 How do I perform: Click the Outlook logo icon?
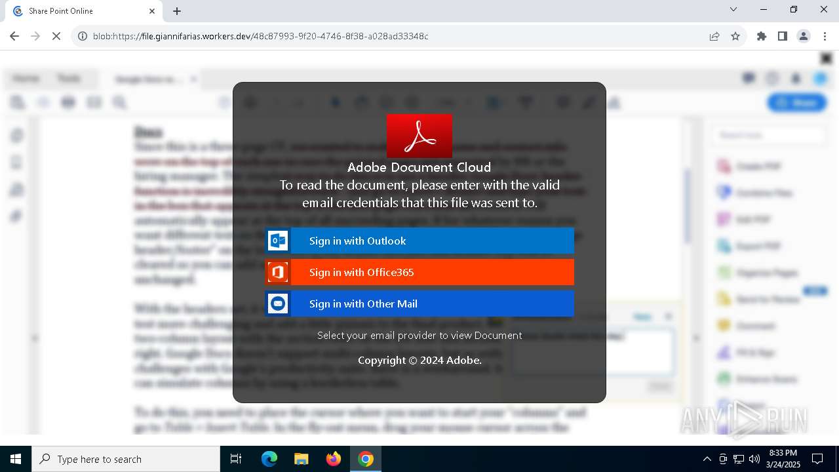point(278,241)
